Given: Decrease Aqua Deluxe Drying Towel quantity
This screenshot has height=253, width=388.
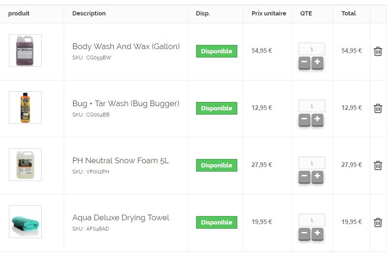Looking at the screenshot, I should (304, 233).
